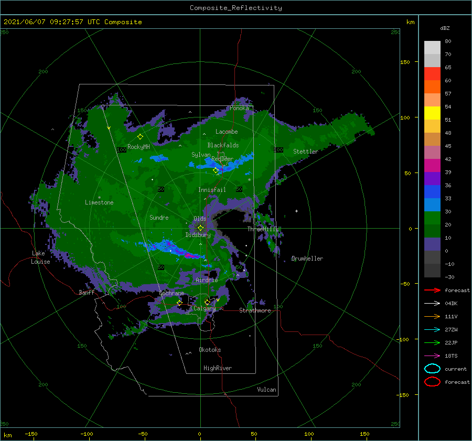Click the RockyMH label on map
Viewport: 472px width, 441px height.
(138, 147)
